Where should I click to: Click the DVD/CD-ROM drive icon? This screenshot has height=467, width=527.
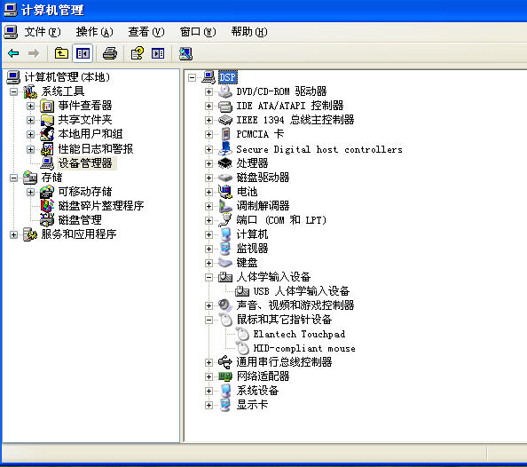click(x=224, y=91)
